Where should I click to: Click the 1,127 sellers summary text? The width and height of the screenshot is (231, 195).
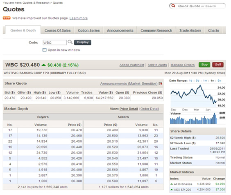pyautogui.click(x=124, y=187)
